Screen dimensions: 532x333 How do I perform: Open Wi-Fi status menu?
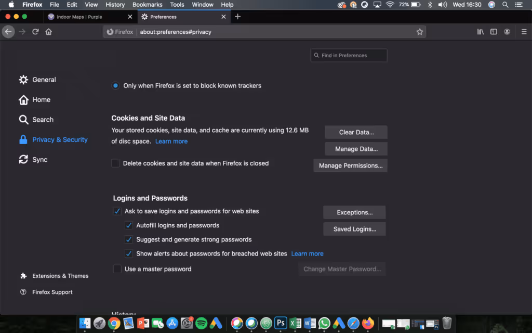[x=390, y=5]
